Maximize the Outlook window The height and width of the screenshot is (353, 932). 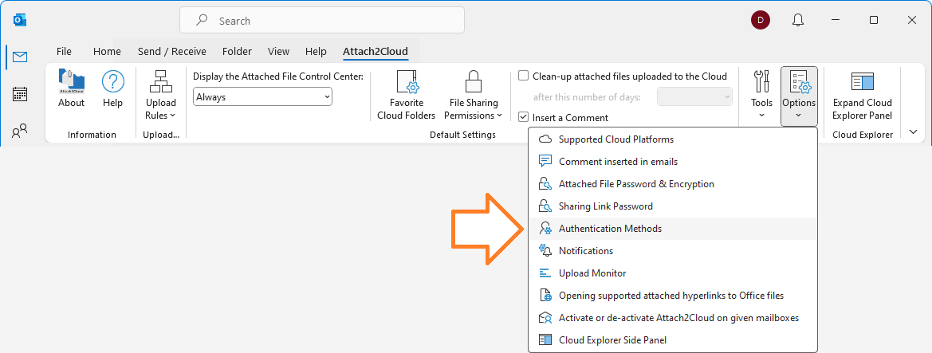pyautogui.click(x=874, y=20)
